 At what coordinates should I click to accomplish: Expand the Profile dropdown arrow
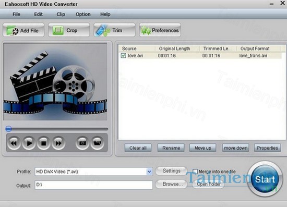point(149,172)
